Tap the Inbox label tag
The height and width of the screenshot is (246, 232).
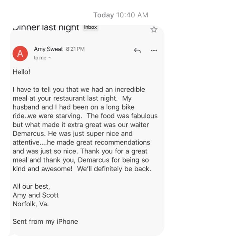click(91, 27)
